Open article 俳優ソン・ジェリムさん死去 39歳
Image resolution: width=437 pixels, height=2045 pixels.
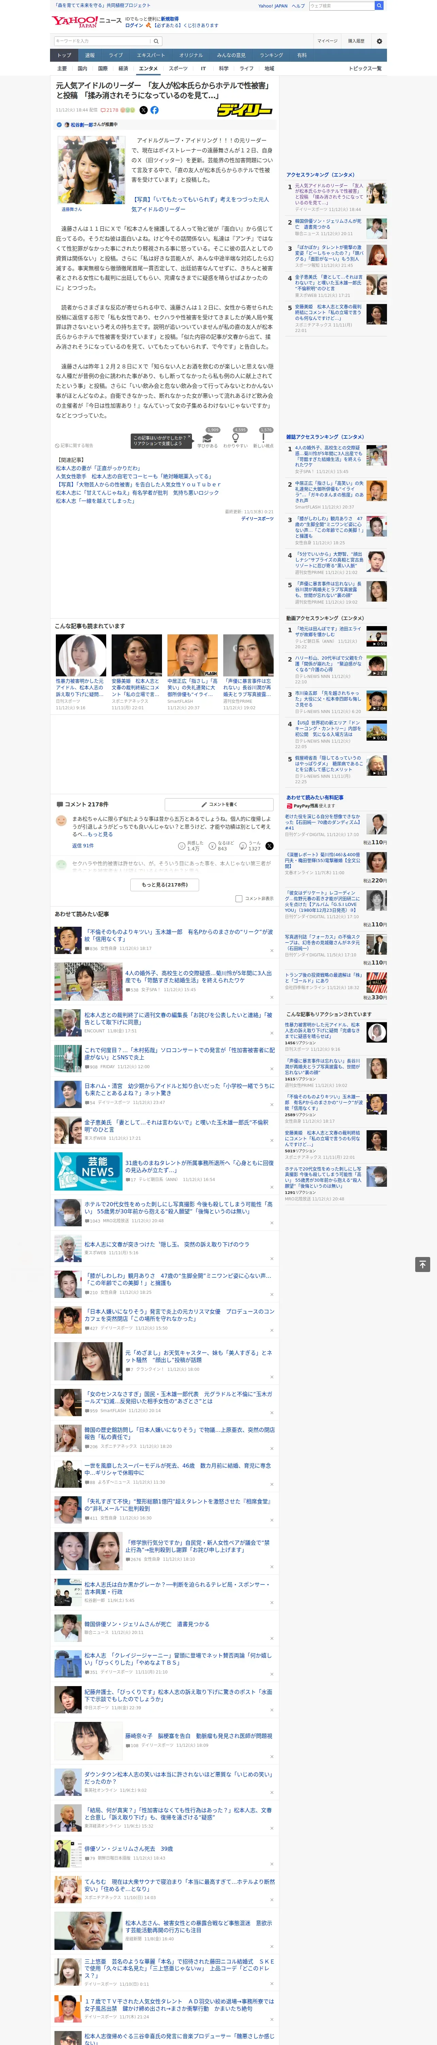tap(130, 1849)
